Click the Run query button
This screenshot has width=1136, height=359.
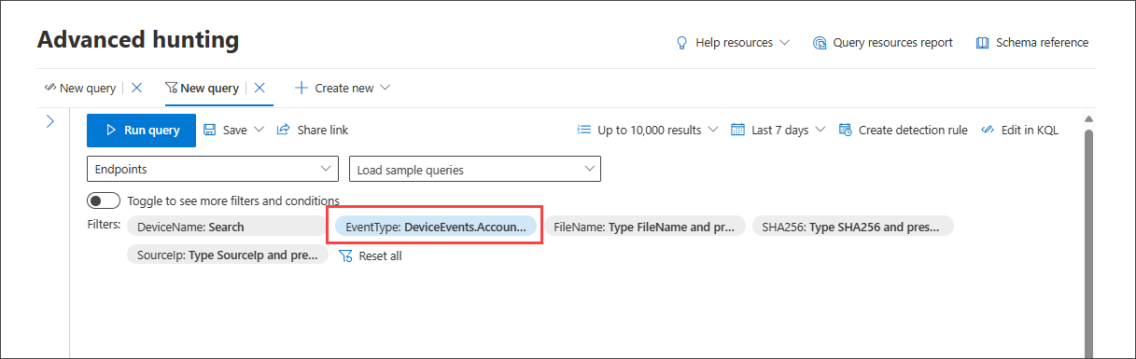click(x=141, y=131)
